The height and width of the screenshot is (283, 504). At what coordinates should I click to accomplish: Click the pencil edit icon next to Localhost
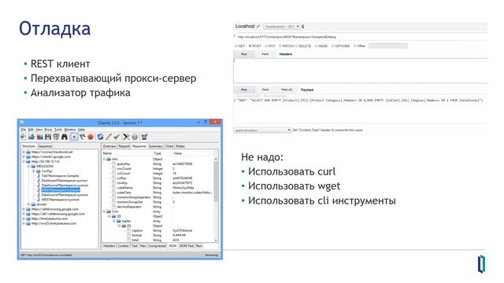coord(258,26)
